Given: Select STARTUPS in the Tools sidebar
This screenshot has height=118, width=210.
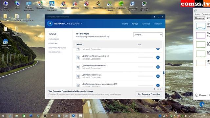Looking at the screenshot, I should click(53, 44).
